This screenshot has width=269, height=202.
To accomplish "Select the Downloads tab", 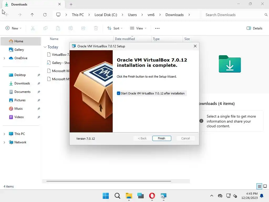I will 33,4.
